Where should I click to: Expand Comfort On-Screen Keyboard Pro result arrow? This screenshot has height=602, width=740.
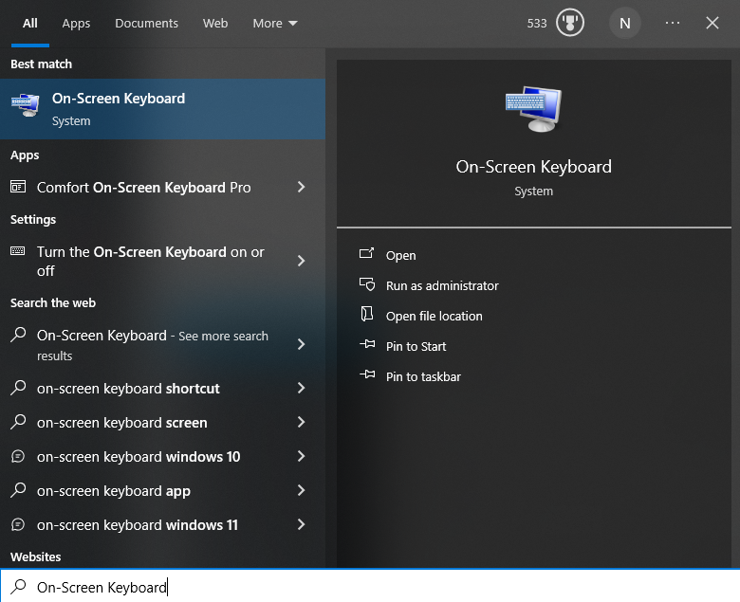coord(302,188)
